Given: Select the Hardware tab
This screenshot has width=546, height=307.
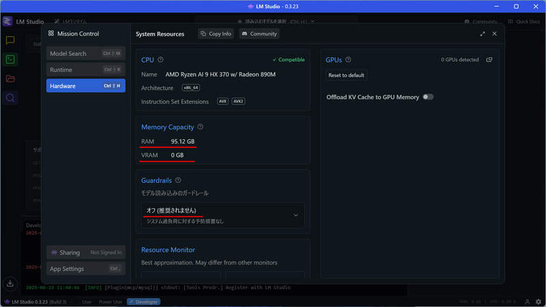Looking at the screenshot, I should tap(86, 86).
